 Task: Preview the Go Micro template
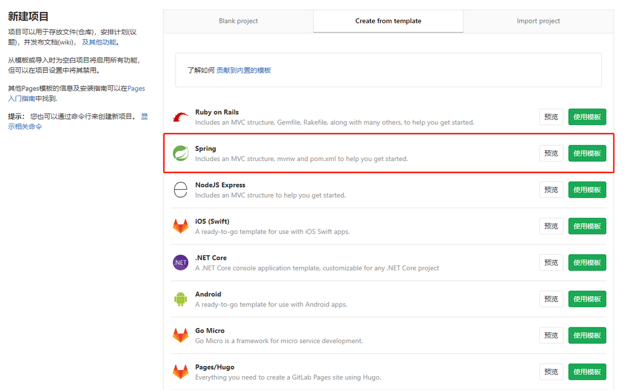[551, 335]
